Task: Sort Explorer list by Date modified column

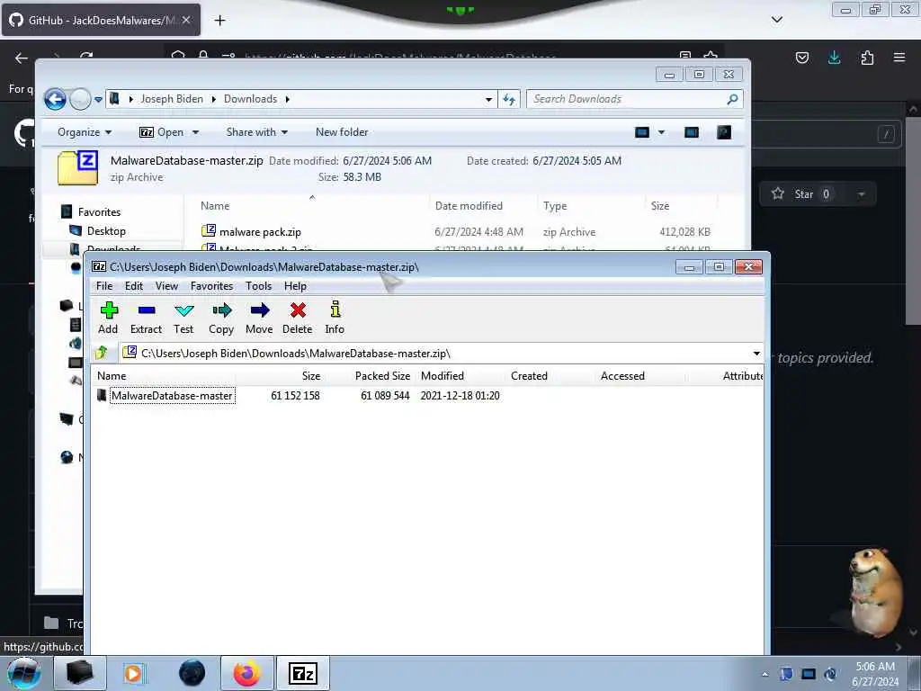Action: click(469, 206)
